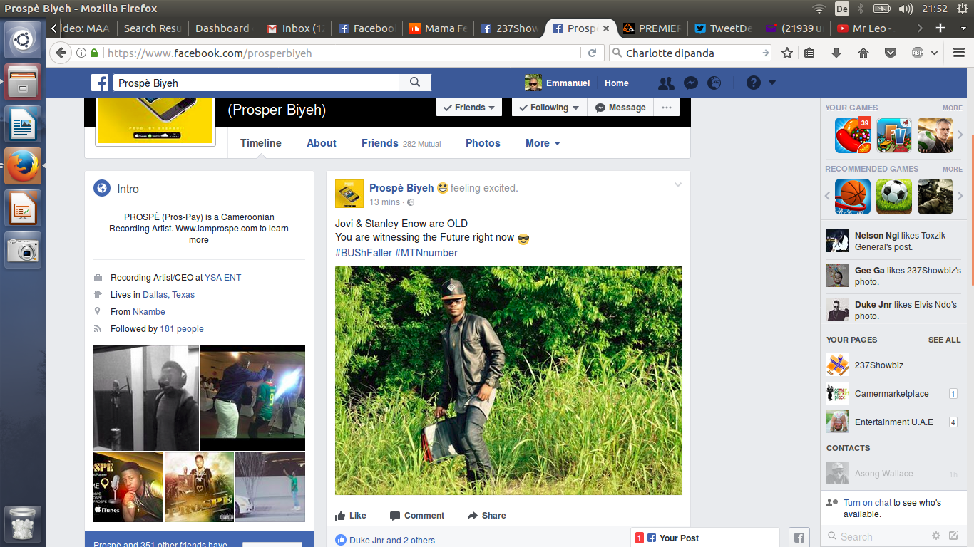
Task: Open Facebook Messenger icon in top bar
Action: click(690, 83)
